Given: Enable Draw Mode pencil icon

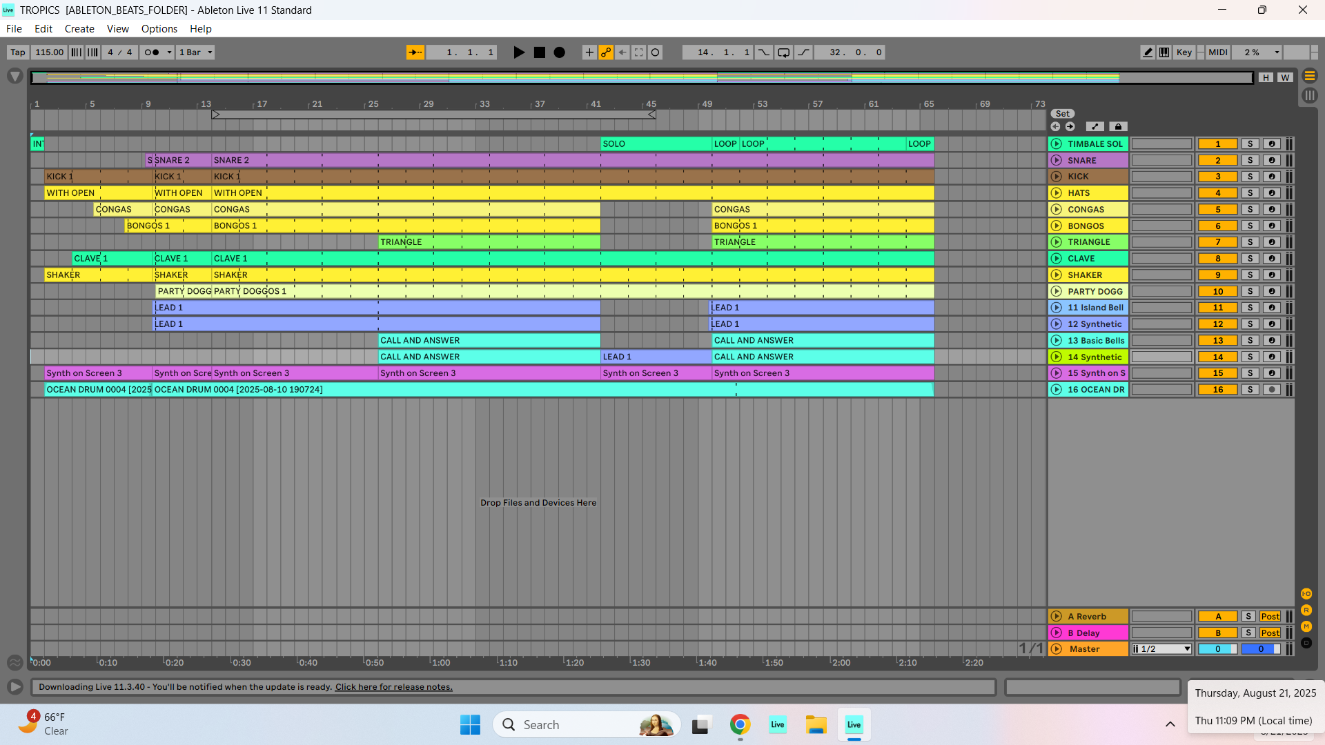Looking at the screenshot, I should (1147, 52).
